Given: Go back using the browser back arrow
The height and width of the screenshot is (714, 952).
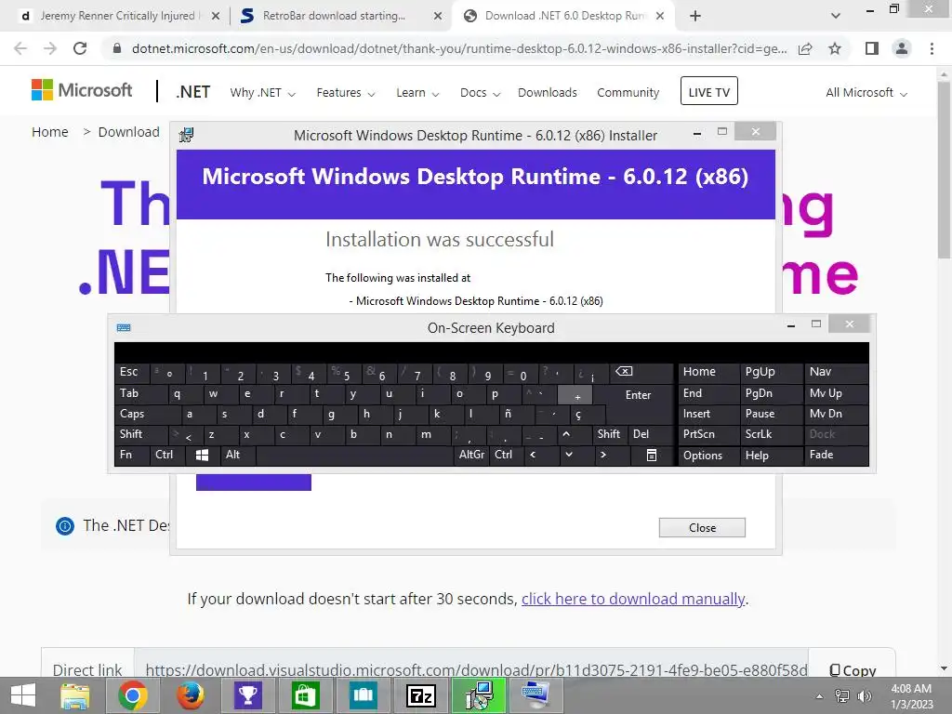Looking at the screenshot, I should (20, 48).
